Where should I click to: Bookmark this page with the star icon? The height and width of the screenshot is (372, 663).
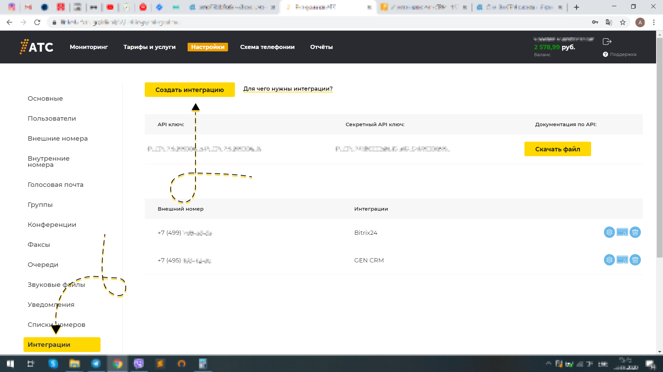(623, 22)
